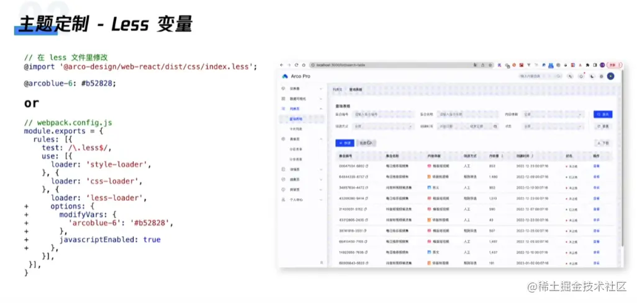
Task: Expand the 数据可视化 sidebar menu
Action: [x=302, y=99]
